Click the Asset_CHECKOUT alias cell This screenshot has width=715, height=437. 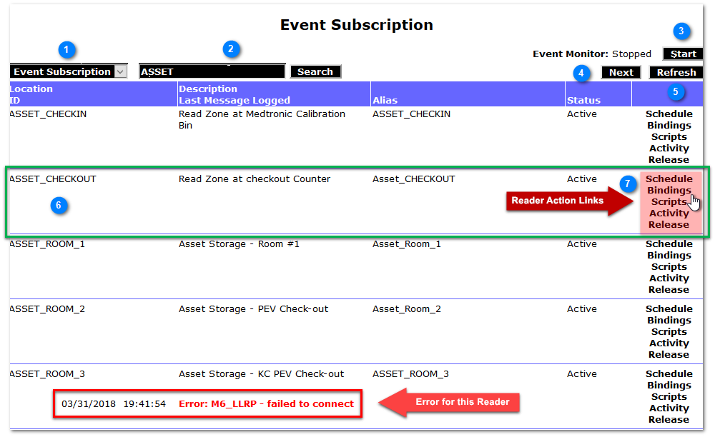(413, 179)
